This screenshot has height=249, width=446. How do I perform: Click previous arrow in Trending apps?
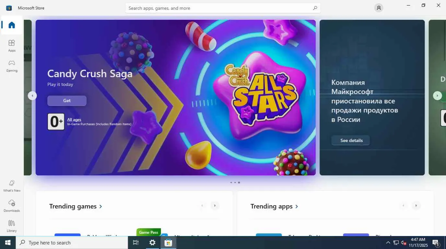(x=404, y=206)
